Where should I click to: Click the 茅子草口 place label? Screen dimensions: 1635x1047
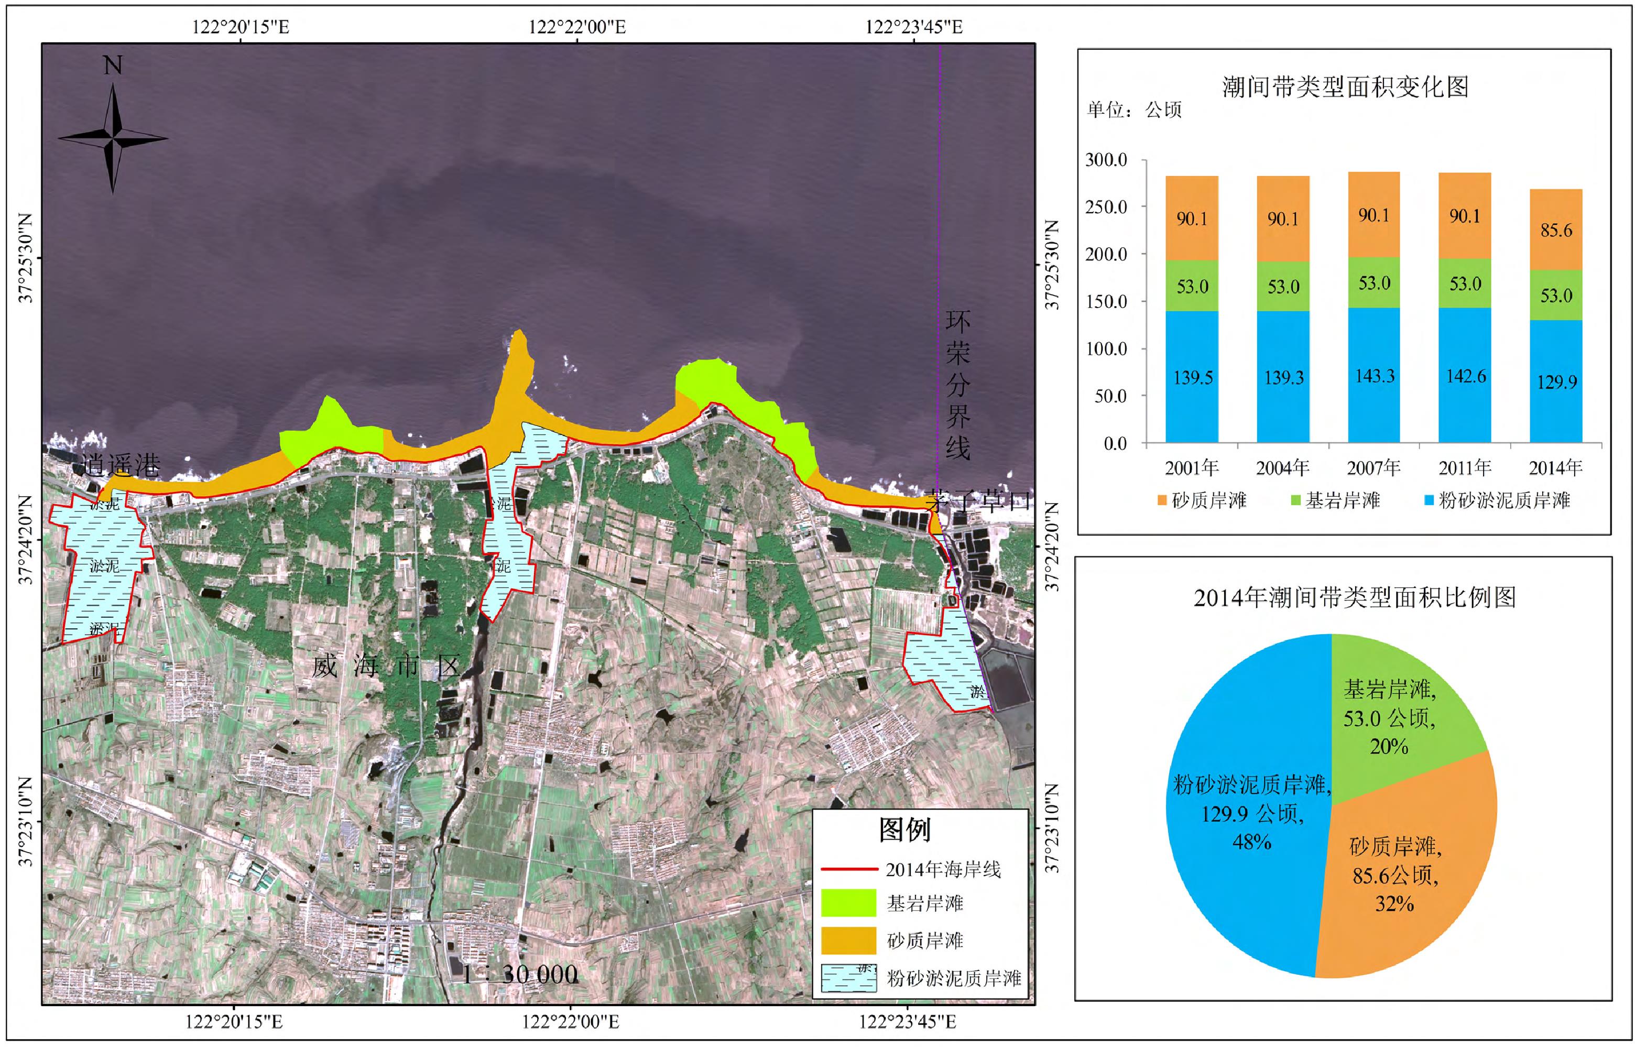point(978,501)
